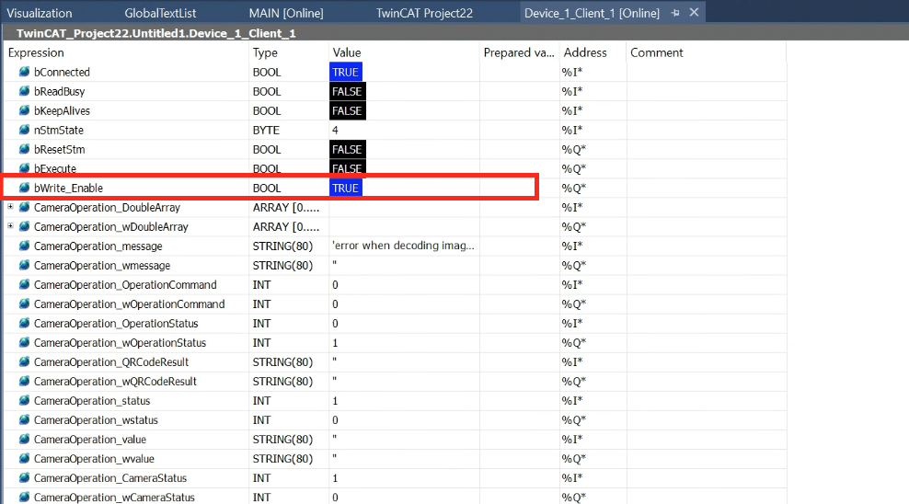Click the prepared value cell for CameraOperation_wstatus
Image resolution: width=909 pixels, height=504 pixels.
(x=520, y=420)
